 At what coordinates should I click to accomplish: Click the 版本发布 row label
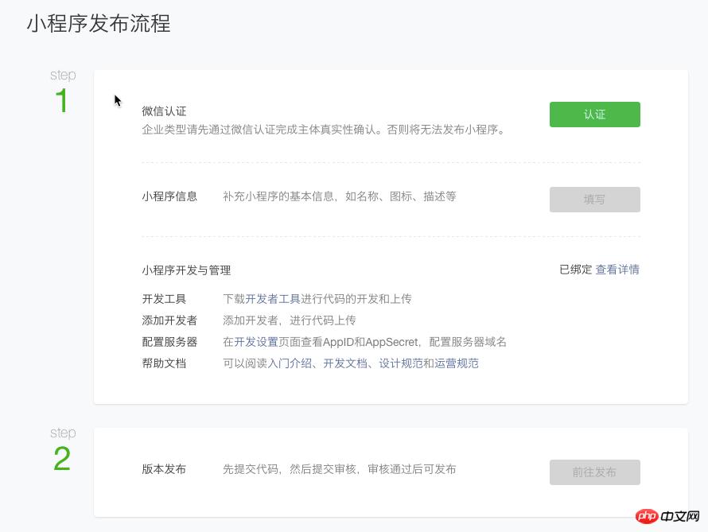point(164,469)
